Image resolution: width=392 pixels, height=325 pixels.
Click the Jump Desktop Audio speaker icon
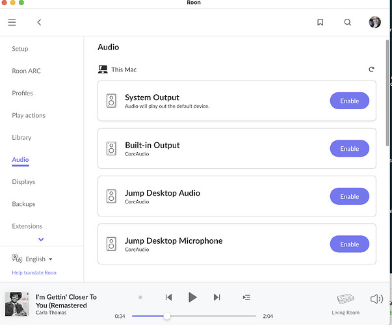(x=111, y=196)
